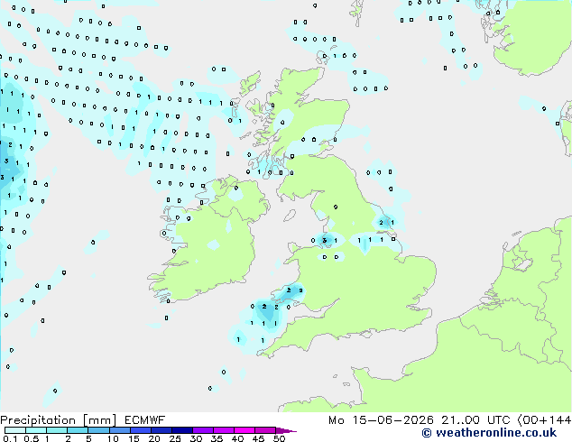Click the "30" legend scale label
This screenshot has width=572, height=442.
[x=196, y=438]
